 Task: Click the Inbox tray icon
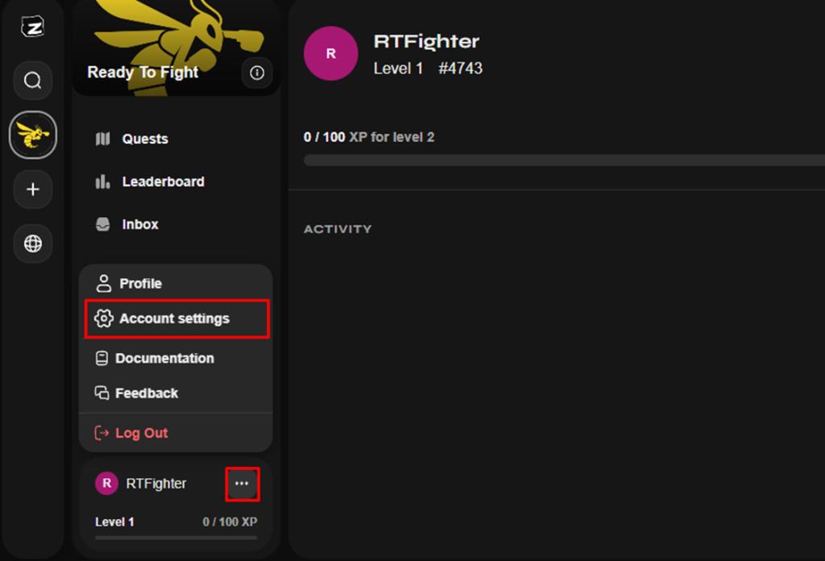[102, 224]
